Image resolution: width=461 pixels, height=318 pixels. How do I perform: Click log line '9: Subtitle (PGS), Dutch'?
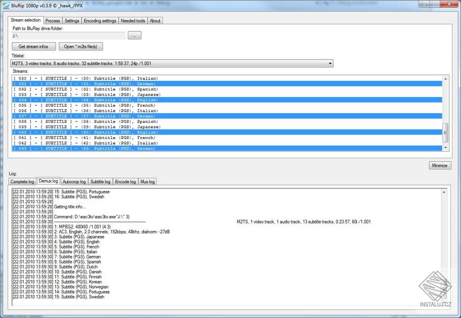(x=55, y=267)
